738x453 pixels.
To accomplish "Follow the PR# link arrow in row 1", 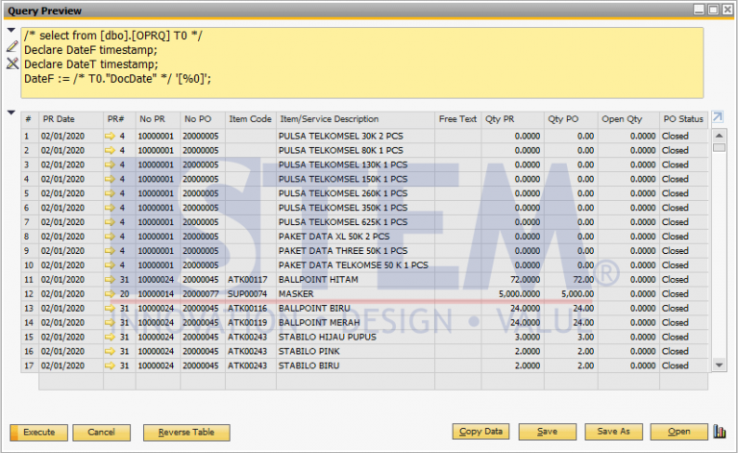I will pyautogui.click(x=111, y=136).
